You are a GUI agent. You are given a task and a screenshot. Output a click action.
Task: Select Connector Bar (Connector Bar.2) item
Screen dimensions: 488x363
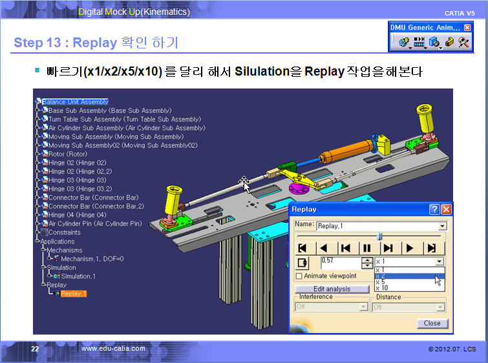coord(96,206)
